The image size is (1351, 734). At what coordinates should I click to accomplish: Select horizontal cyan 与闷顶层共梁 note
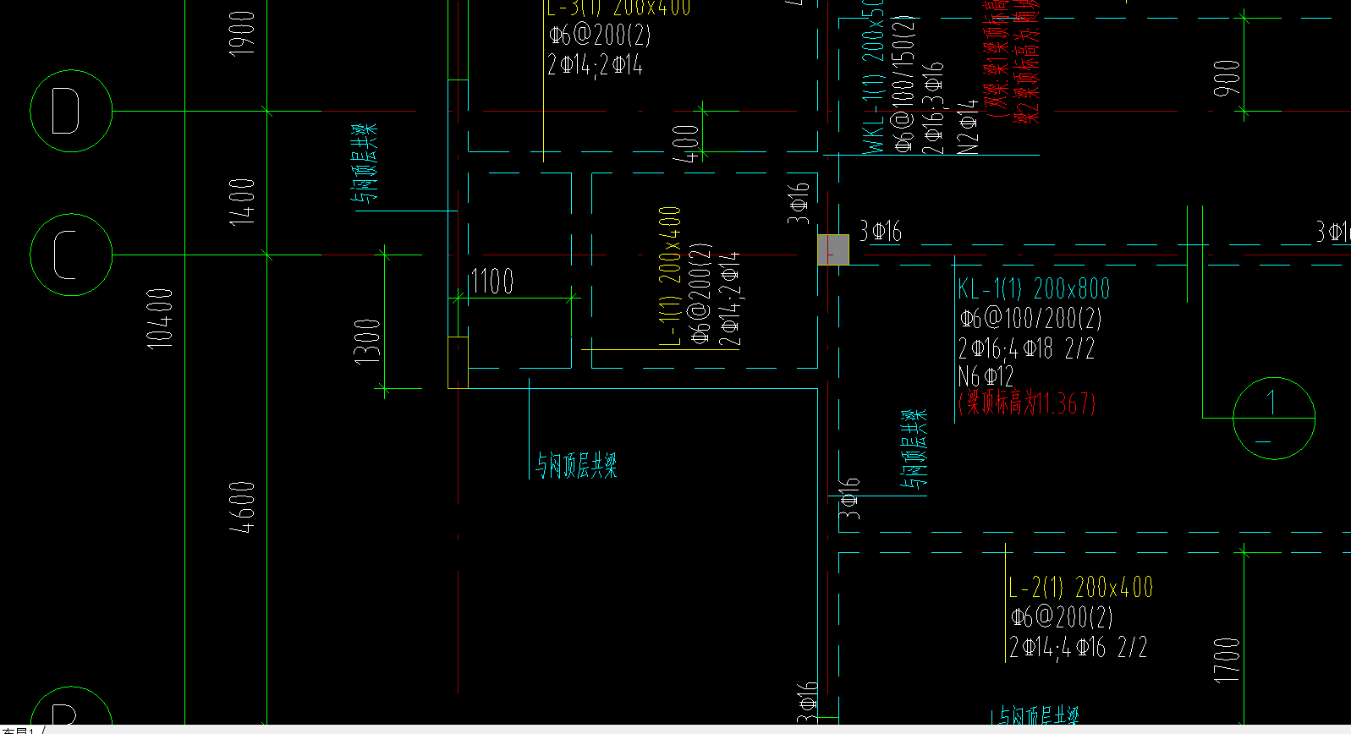click(576, 465)
